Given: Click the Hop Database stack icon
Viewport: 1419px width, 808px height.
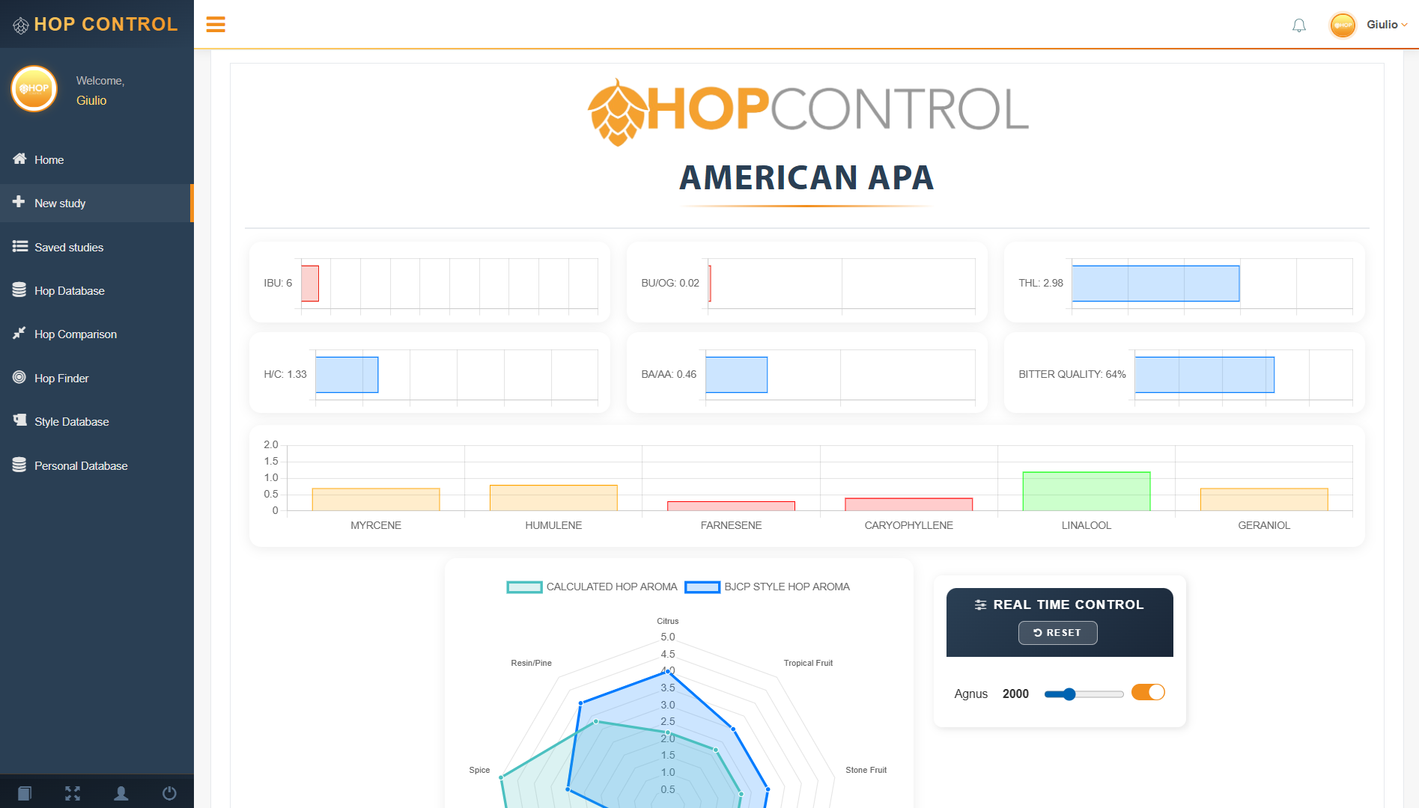Looking at the screenshot, I should [19, 290].
